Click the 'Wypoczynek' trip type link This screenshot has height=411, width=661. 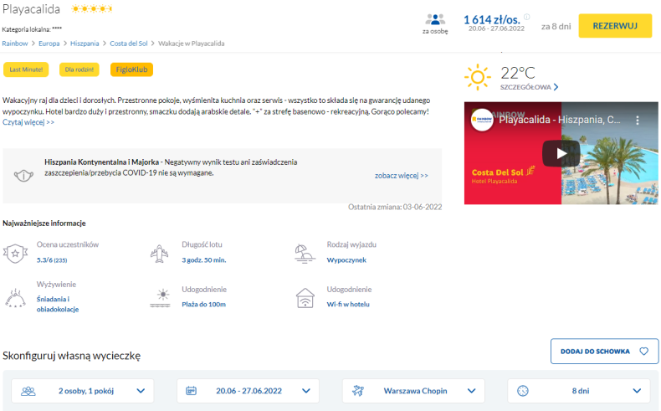point(346,260)
